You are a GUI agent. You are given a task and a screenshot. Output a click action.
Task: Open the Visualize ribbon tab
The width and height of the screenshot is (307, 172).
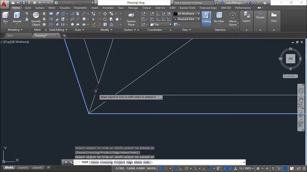coord(65,8)
